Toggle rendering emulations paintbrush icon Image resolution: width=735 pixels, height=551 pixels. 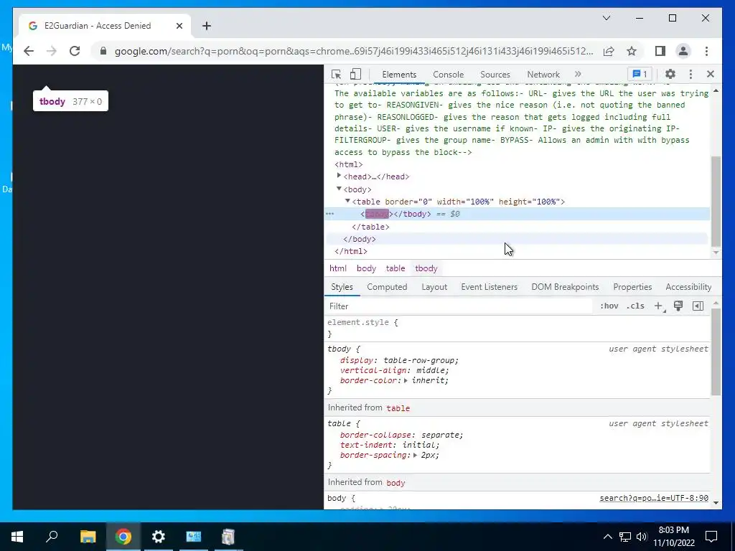click(x=678, y=306)
